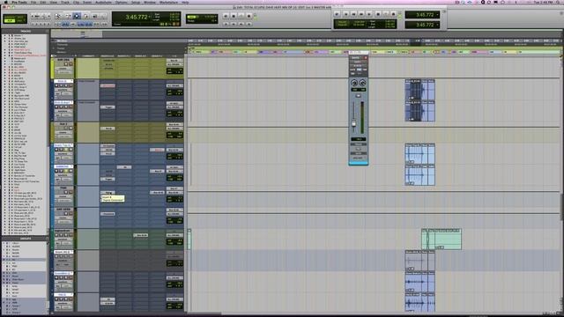
Task: Click the main counter 3:45.772 display
Action: (x=137, y=17)
